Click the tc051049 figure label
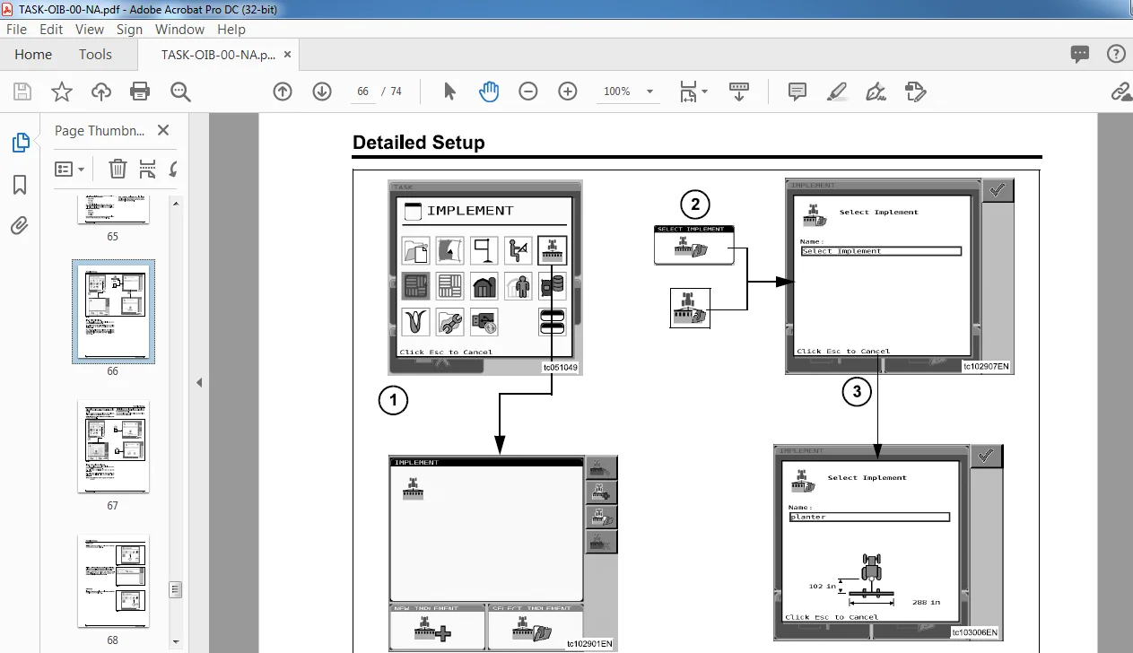The height and width of the screenshot is (653, 1133). tap(560, 367)
